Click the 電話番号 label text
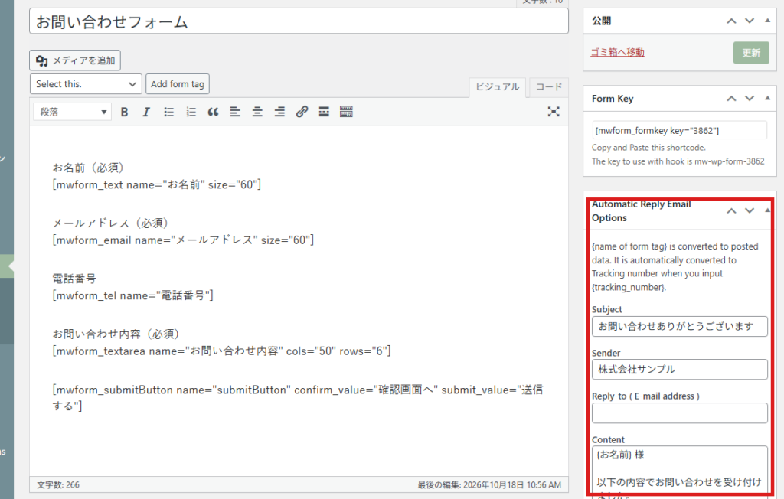This screenshot has width=784, height=499. click(74, 279)
